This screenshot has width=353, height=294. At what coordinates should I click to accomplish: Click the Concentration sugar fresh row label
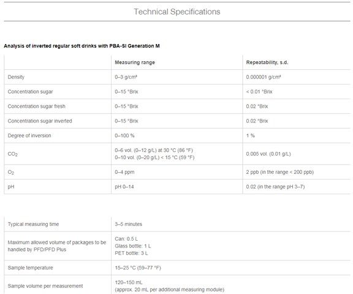click(37, 106)
